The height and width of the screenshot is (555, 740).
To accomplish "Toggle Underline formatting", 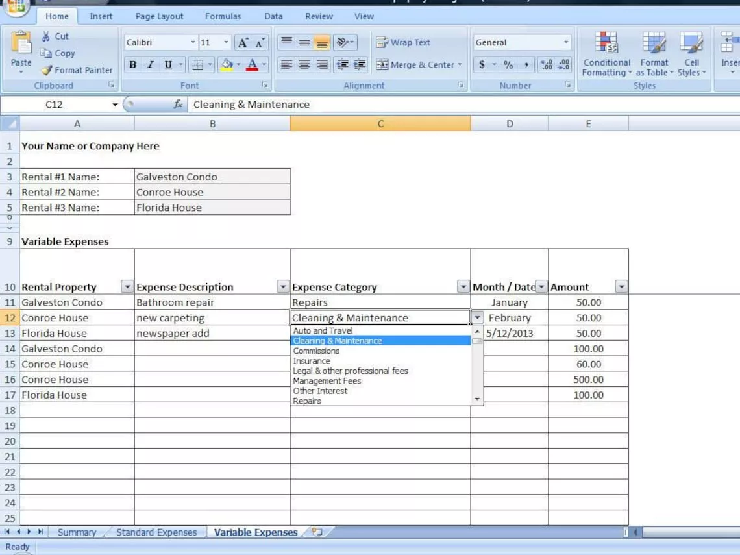I will tap(168, 65).
